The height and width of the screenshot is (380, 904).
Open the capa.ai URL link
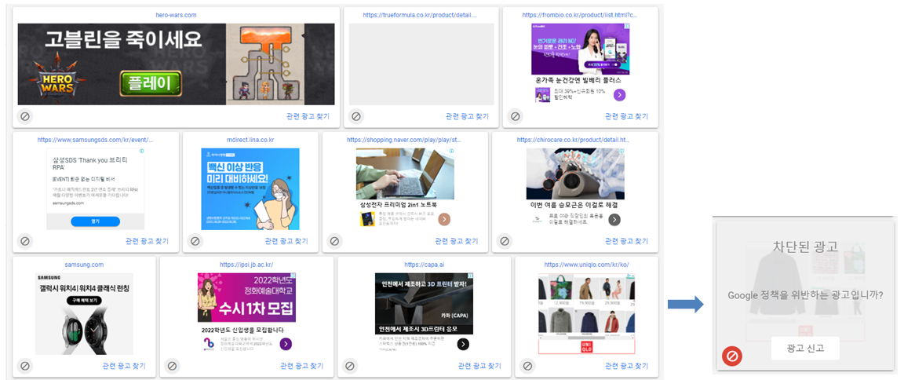[x=424, y=265]
